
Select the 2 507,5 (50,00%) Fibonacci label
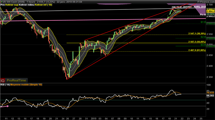(197, 42)
